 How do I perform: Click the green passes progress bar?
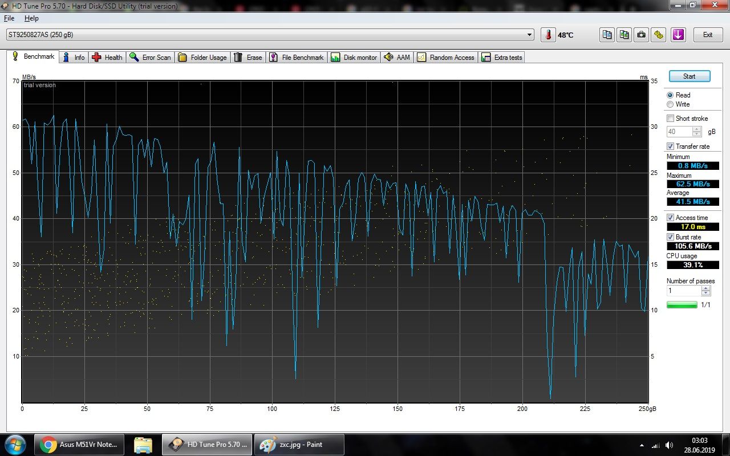pos(682,305)
